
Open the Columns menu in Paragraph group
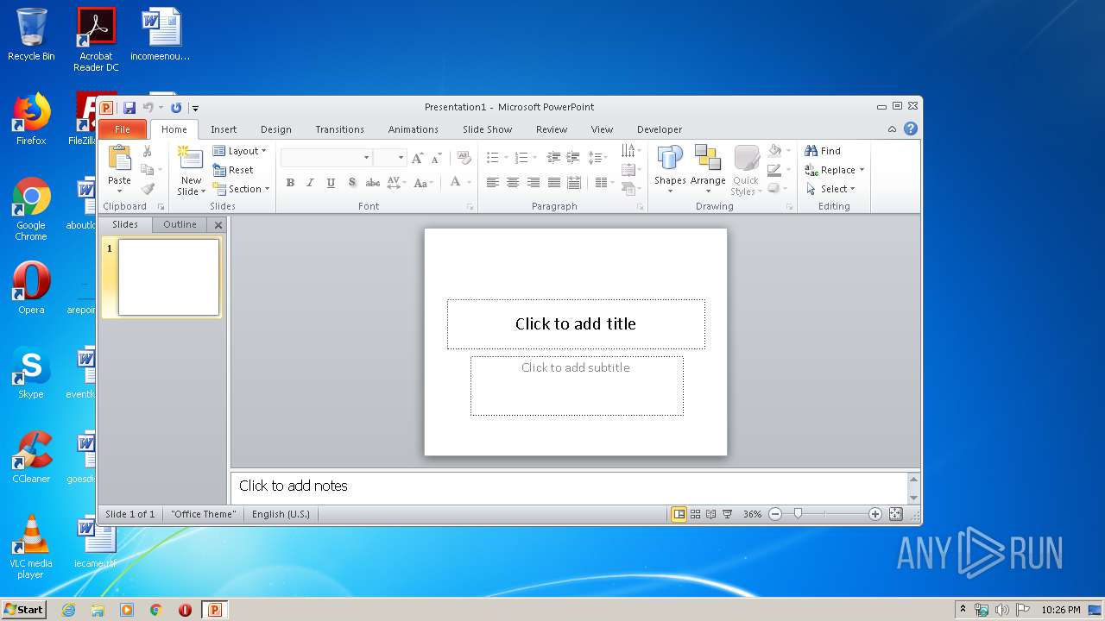pyautogui.click(x=603, y=183)
